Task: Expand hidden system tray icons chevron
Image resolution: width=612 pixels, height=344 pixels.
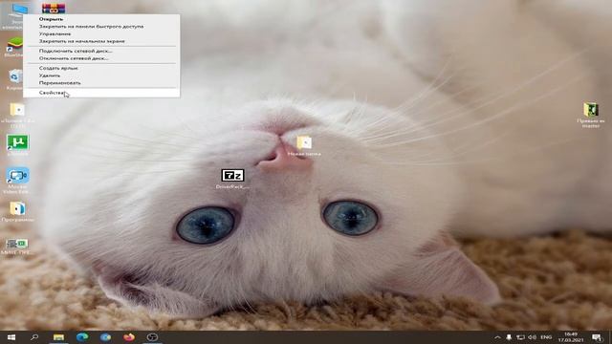Action: tap(497, 337)
